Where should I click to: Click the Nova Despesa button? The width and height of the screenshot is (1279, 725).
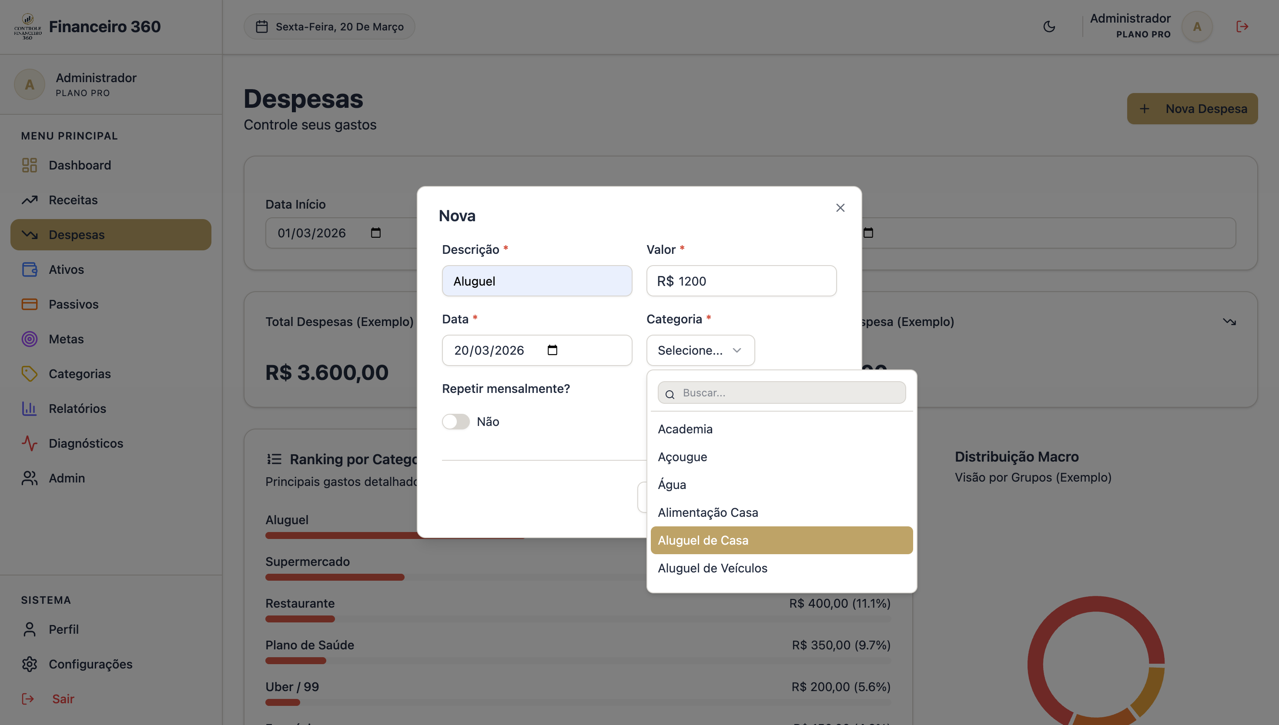tap(1192, 109)
